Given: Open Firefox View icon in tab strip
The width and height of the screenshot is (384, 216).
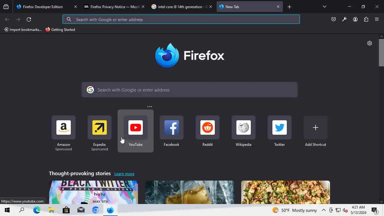Looking at the screenshot, I should (6, 7).
